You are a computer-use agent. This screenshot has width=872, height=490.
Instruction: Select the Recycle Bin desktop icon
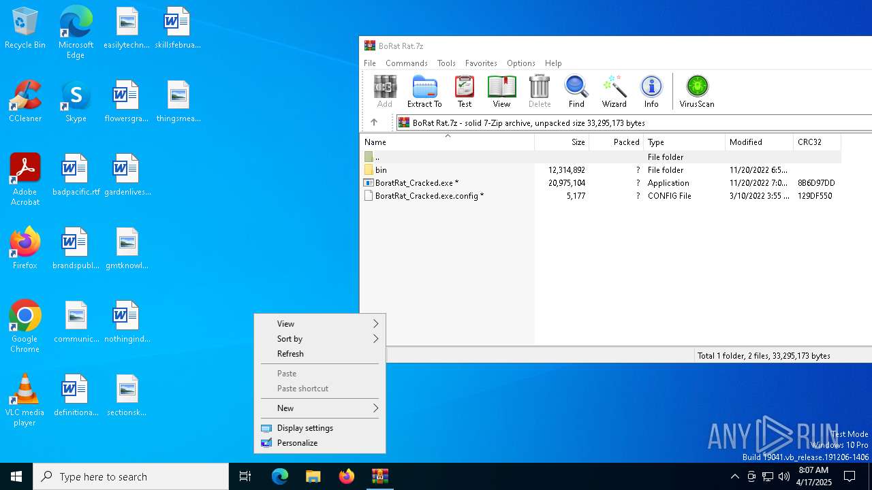(x=25, y=29)
